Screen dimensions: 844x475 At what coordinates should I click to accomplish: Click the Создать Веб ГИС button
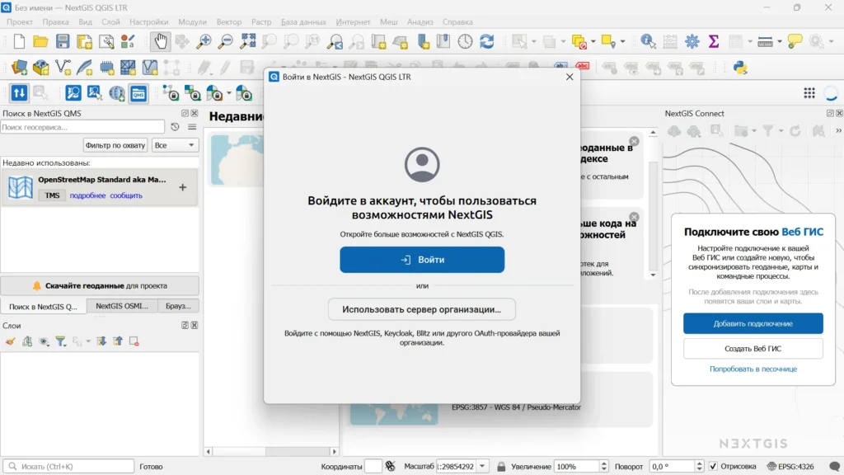coord(753,349)
